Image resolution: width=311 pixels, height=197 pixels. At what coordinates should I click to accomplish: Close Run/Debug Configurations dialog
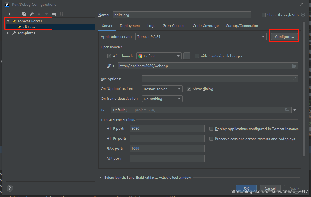[x=302, y=4]
